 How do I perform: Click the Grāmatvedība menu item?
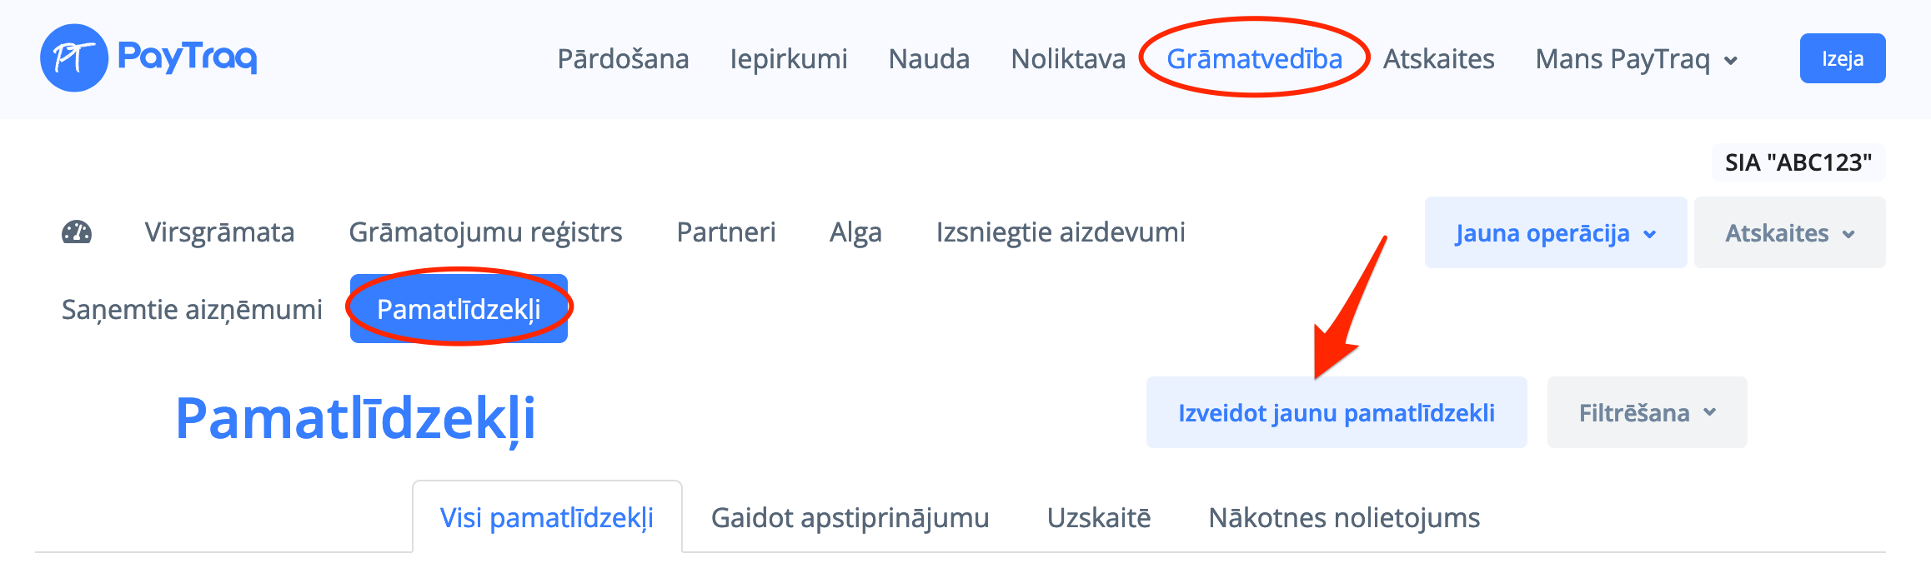coord(1254,59)
